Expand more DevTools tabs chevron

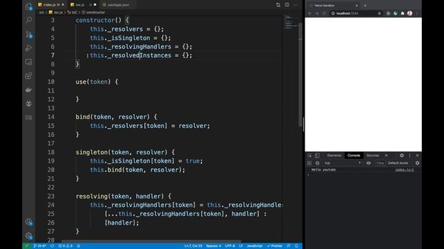(386, 156)
